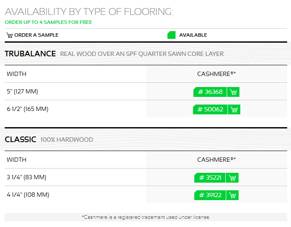Add sample #36368 to cart
Screen dimensions: 291x227
(233, 92)
